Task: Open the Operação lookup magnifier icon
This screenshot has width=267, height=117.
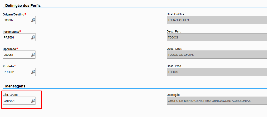Action: pyautogui.click(x=33, y=55)
